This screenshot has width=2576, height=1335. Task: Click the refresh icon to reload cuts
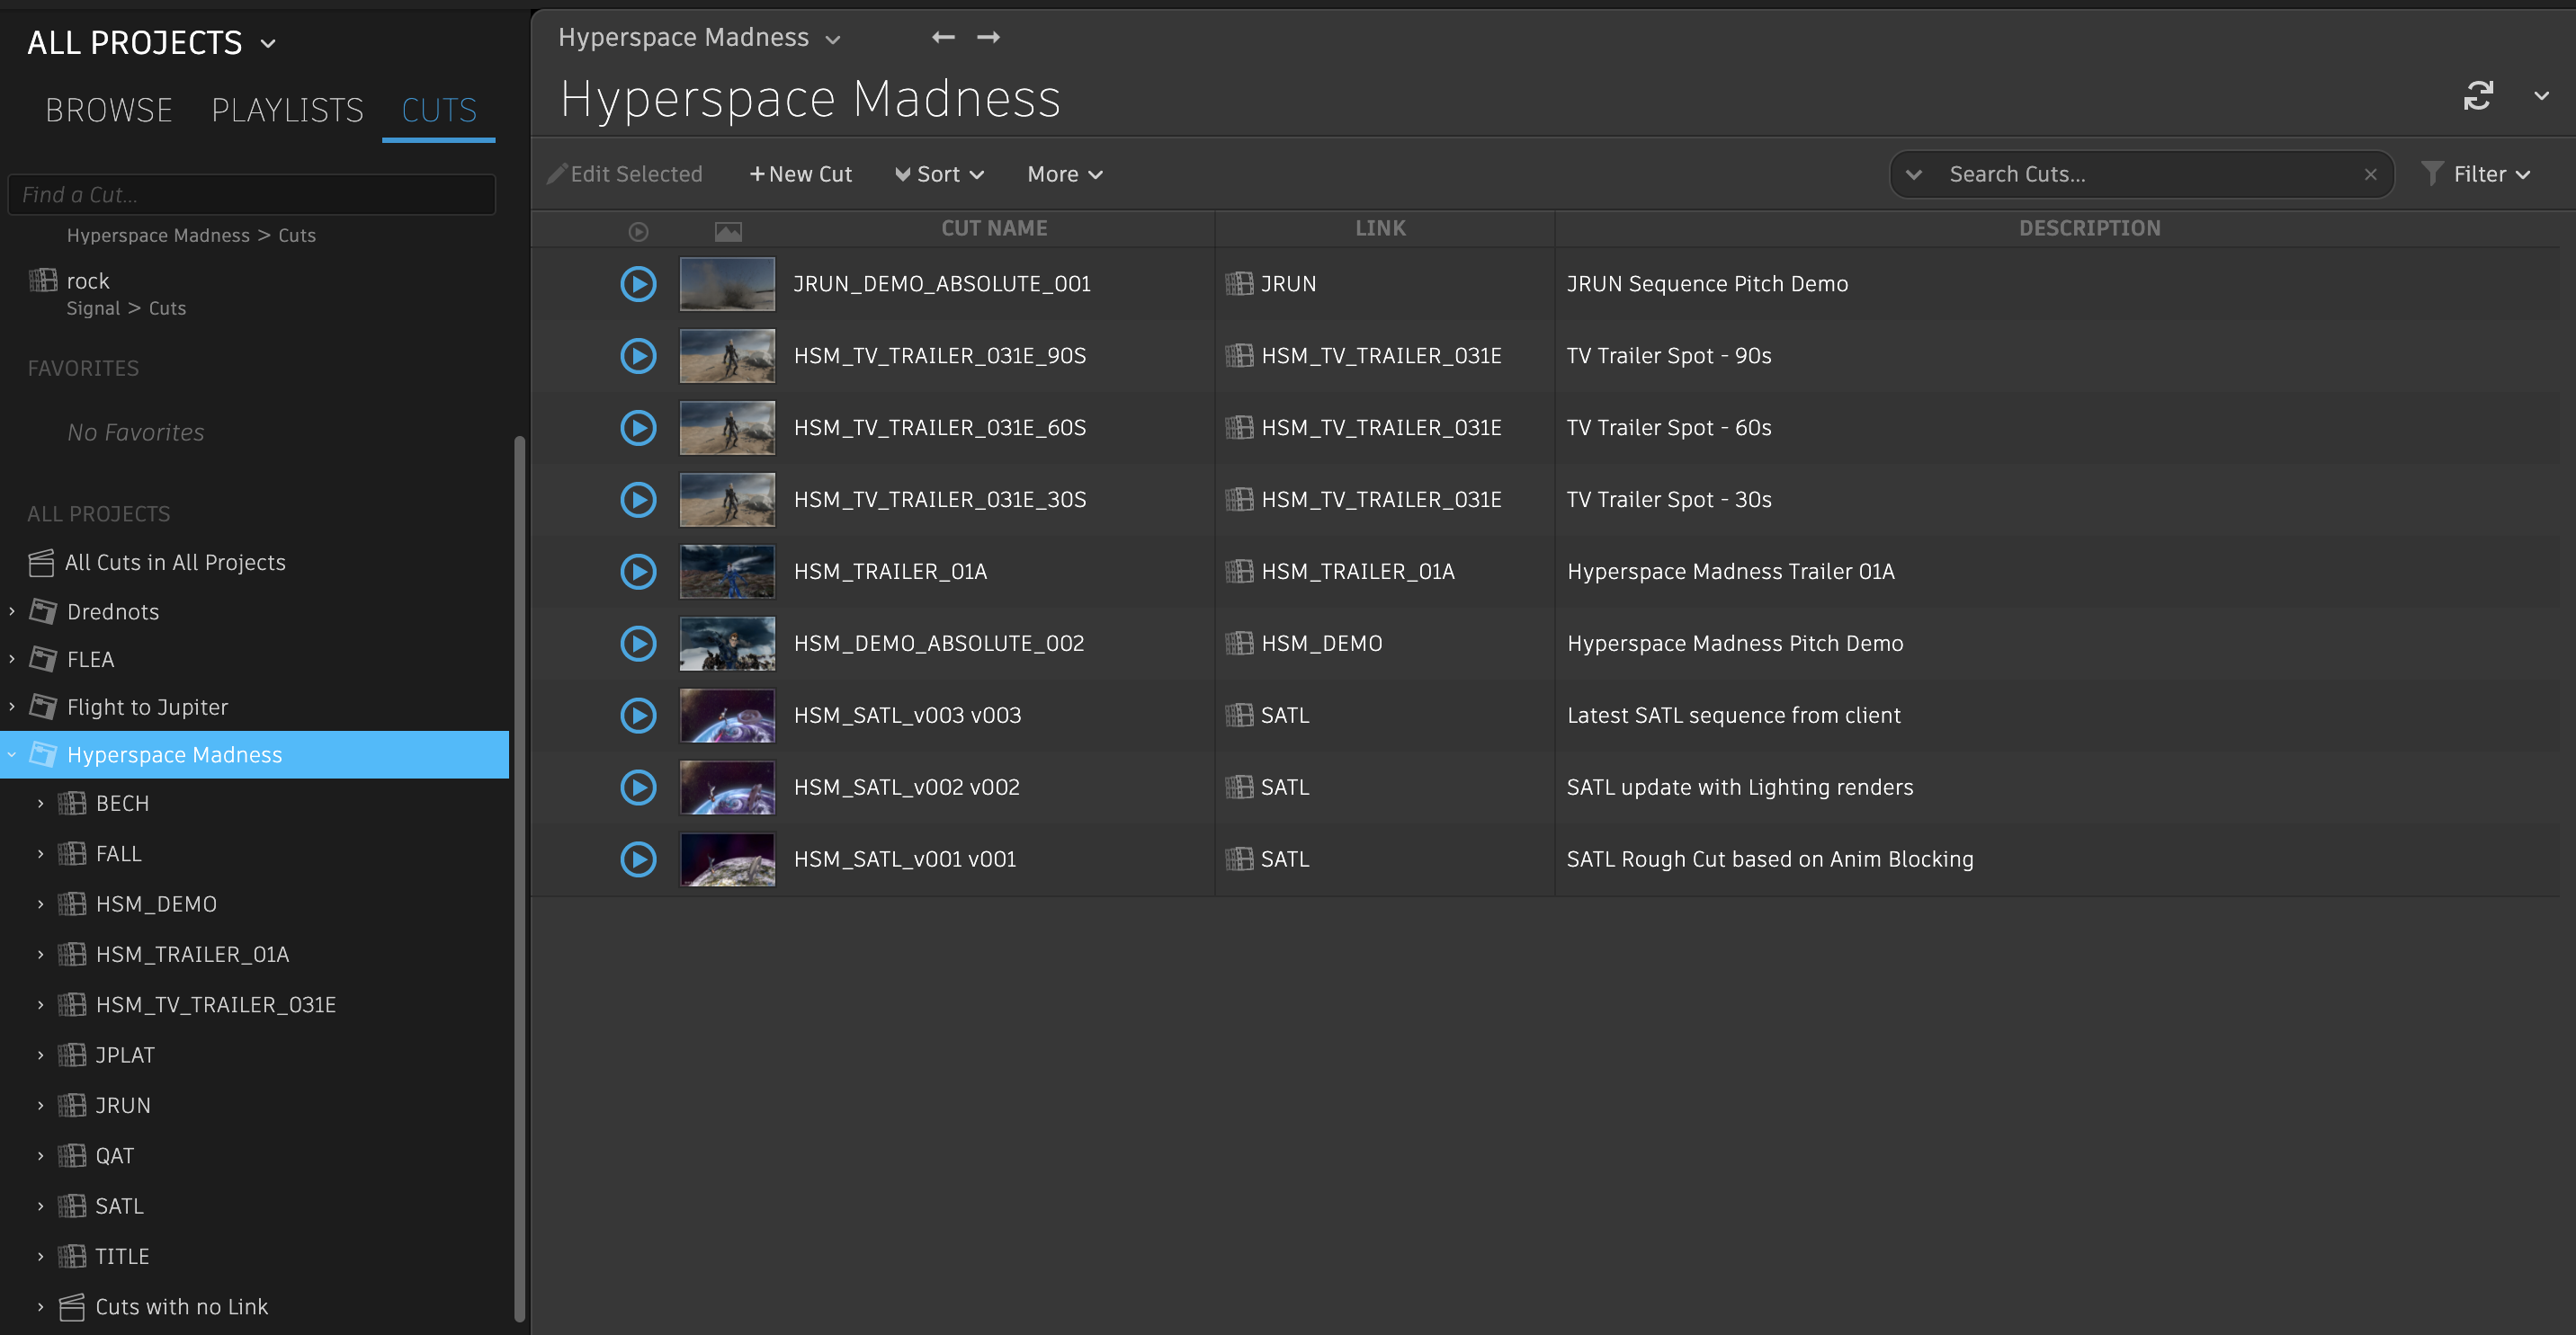(x=2478, y=96)
